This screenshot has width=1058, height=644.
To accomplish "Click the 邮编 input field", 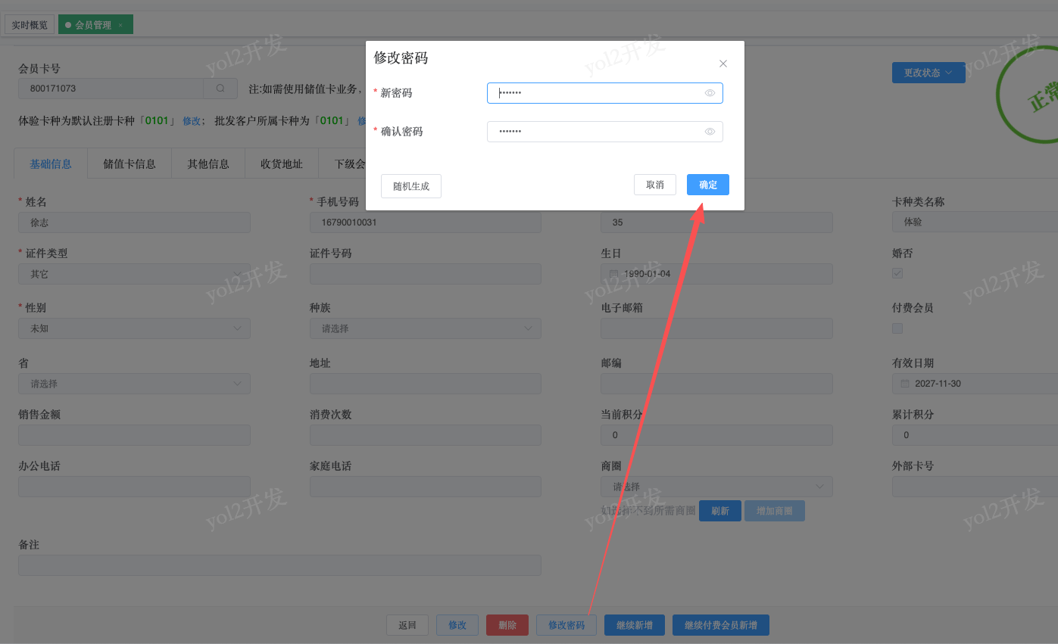I will (x=716, y=384).
